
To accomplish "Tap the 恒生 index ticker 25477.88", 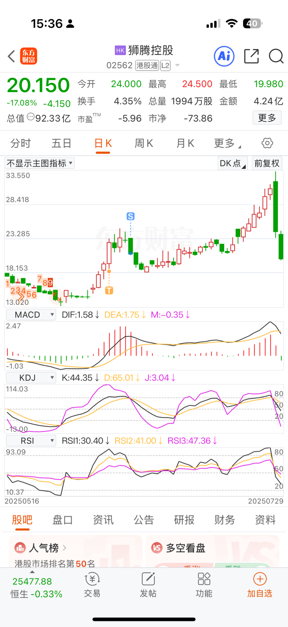I will [x=32, y=582].
